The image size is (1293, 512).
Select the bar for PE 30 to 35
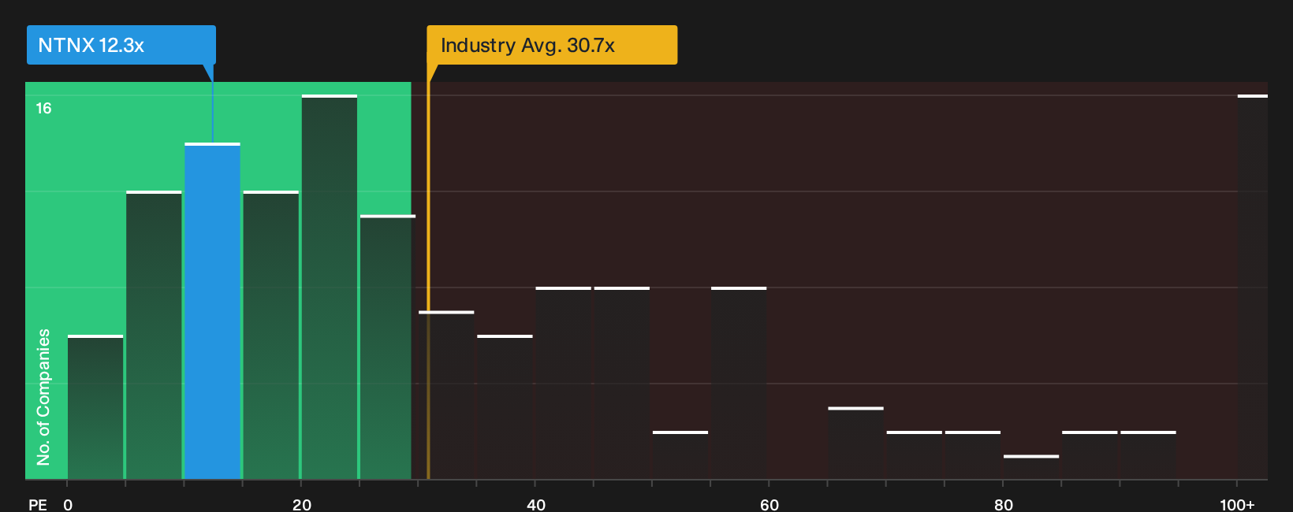coord(446,395)
